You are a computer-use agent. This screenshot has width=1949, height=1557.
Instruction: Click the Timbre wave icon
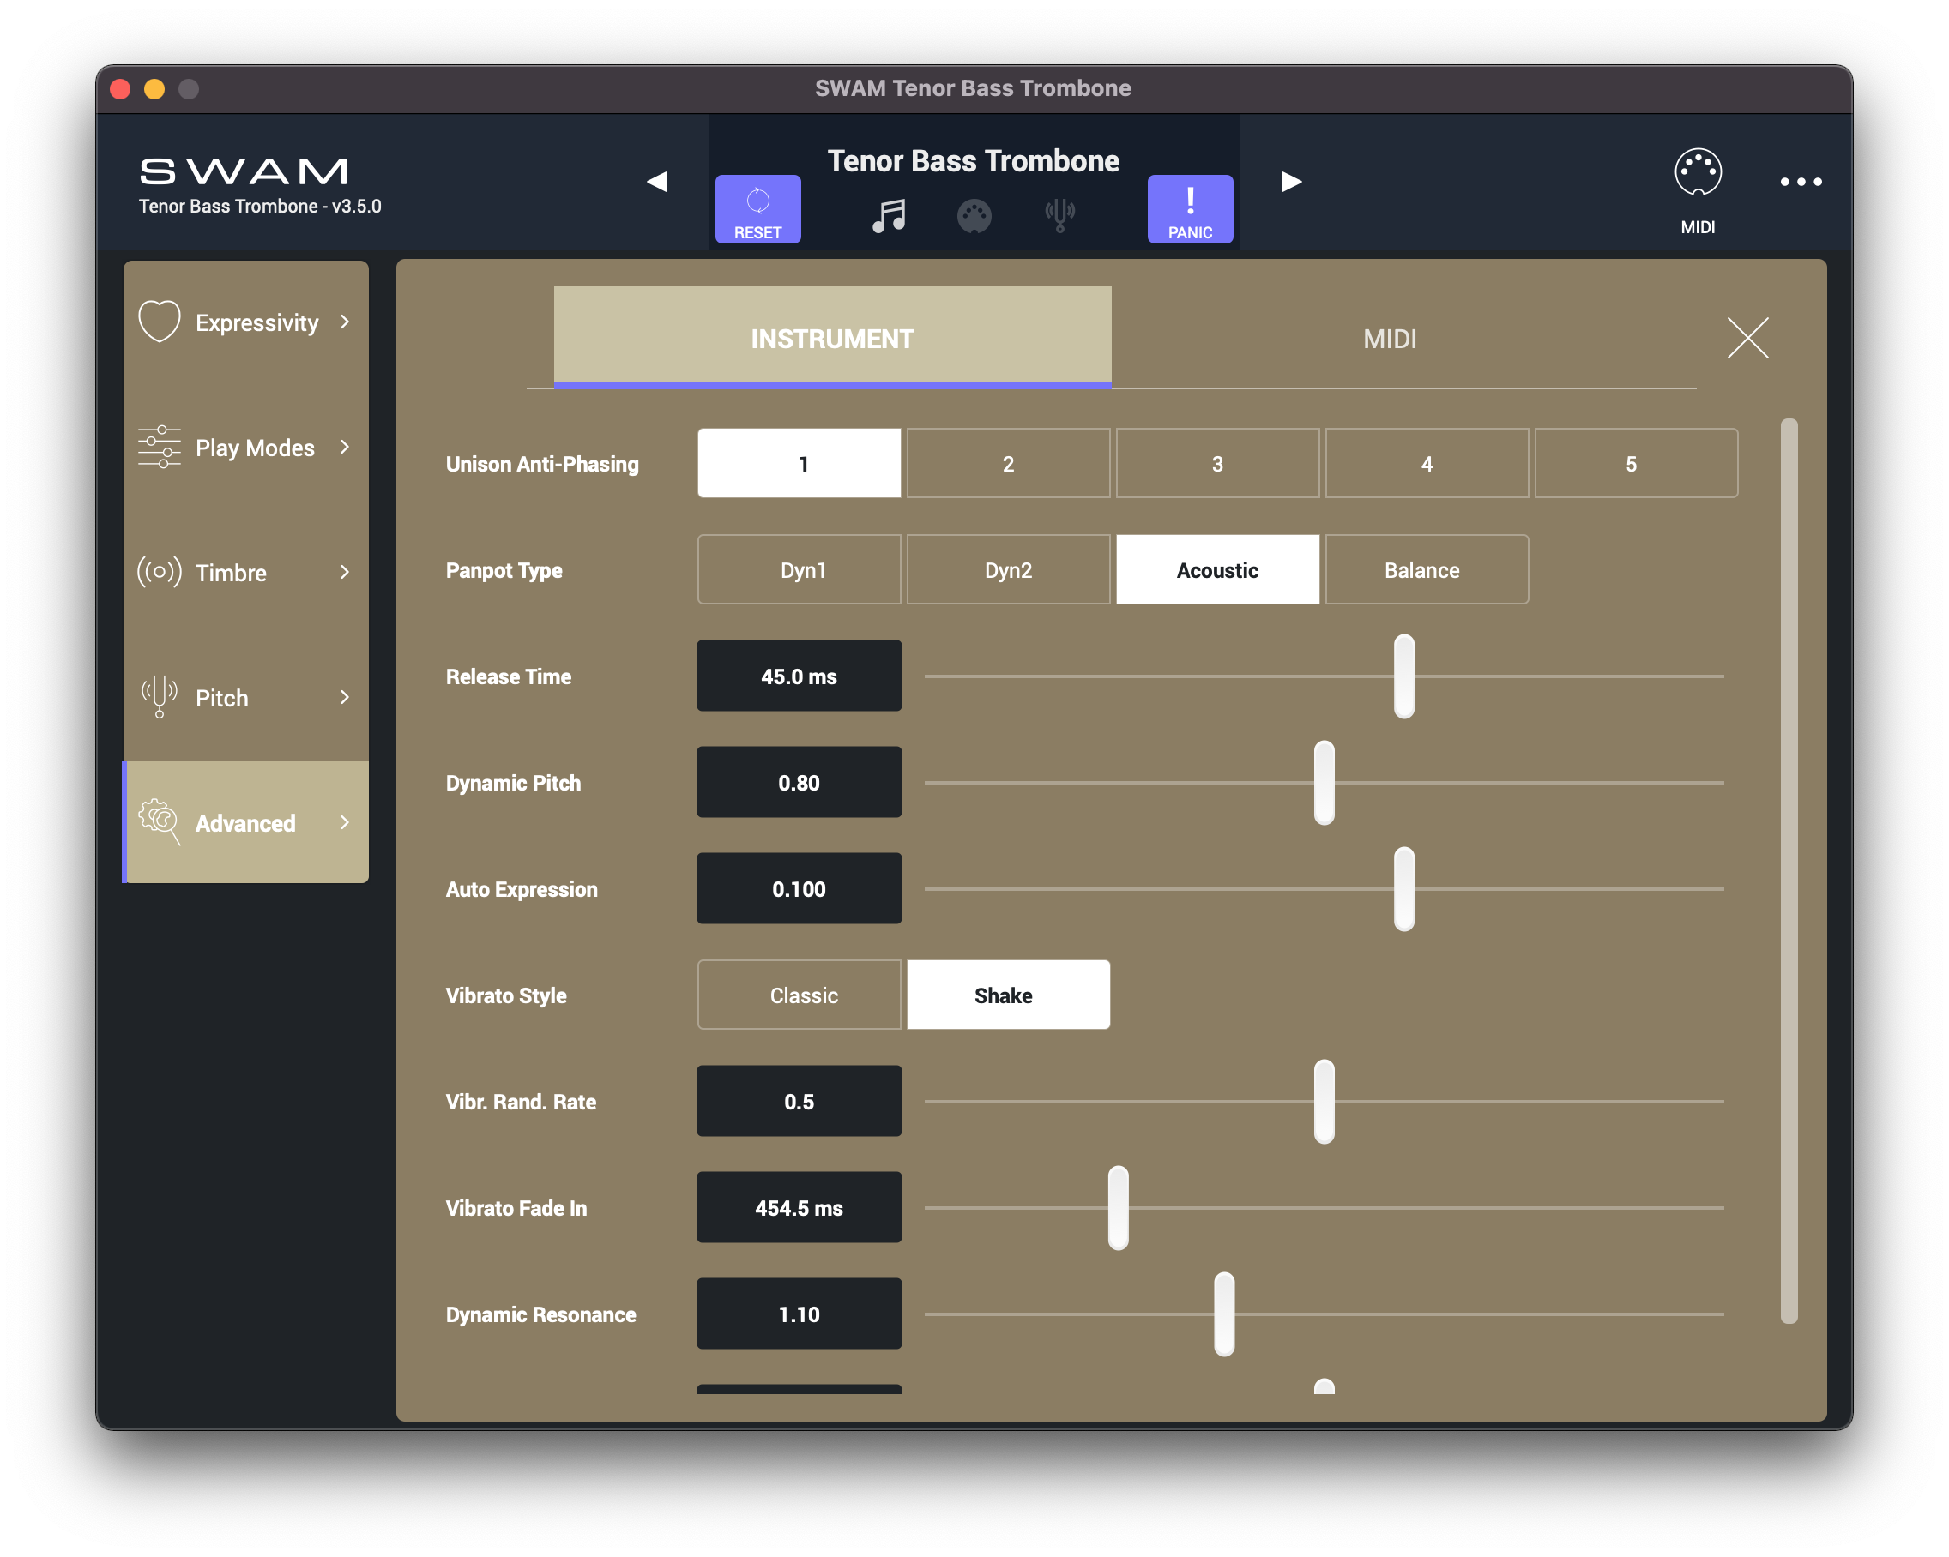159,571
